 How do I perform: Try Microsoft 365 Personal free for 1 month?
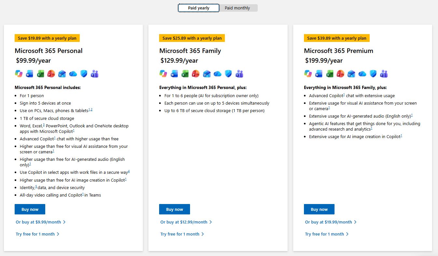pos(37,234)
